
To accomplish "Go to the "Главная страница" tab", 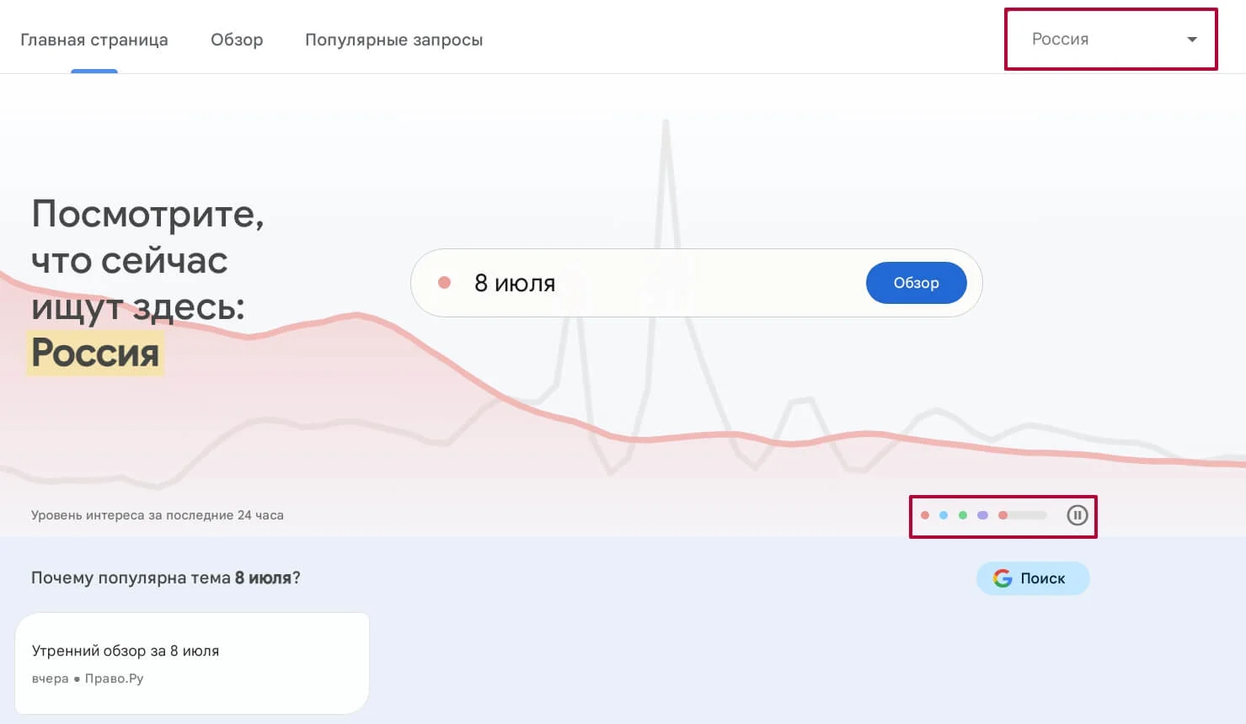I will [x=94, y=40].
